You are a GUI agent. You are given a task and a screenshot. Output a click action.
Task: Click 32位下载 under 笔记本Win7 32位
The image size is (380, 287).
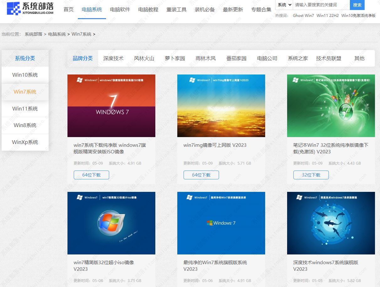[311, 175]
